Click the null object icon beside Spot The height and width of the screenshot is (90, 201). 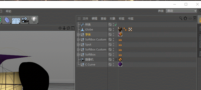click(x=82, y=44)
